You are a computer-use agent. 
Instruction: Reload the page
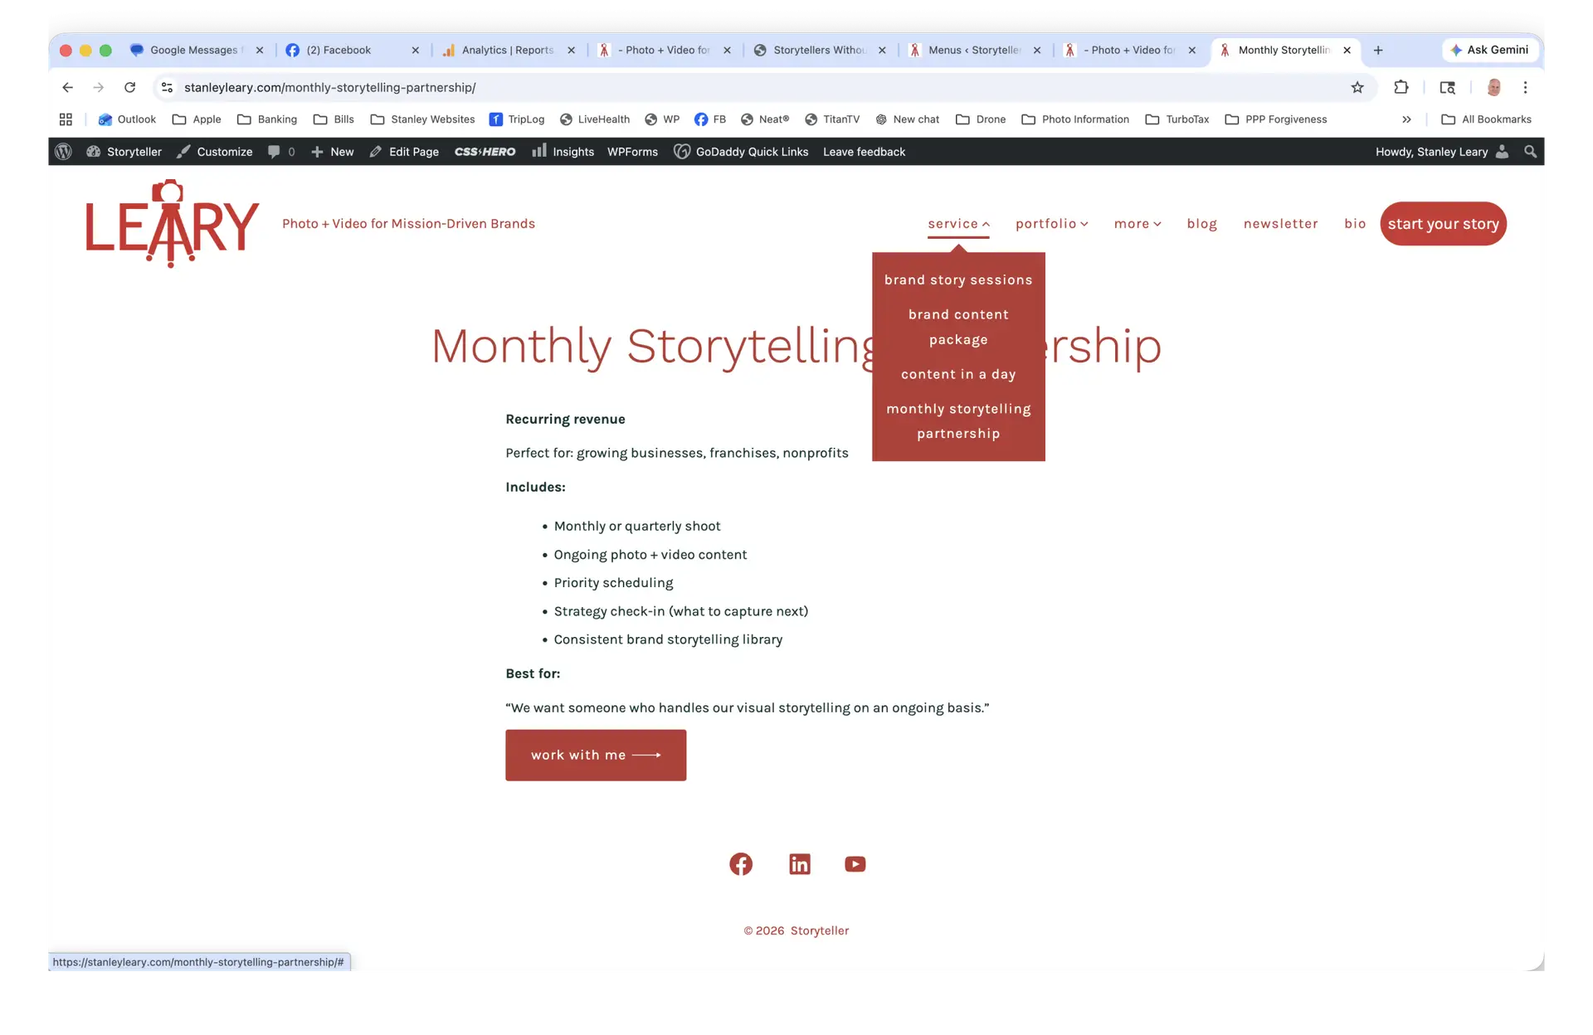pyautogui.click(x=129, y=87)
